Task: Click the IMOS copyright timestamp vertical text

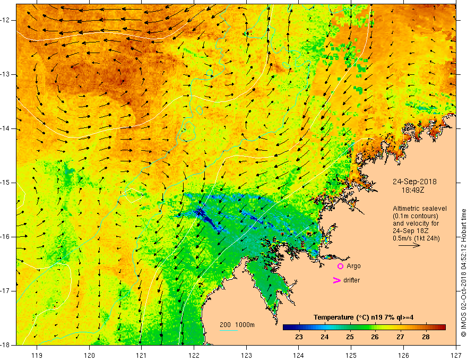Action: 463,273
